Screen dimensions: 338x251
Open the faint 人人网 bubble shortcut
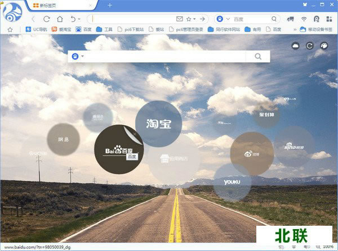290,99
